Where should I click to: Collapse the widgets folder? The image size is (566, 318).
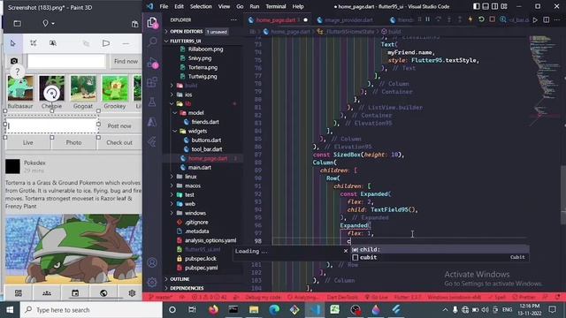(197, 131)
